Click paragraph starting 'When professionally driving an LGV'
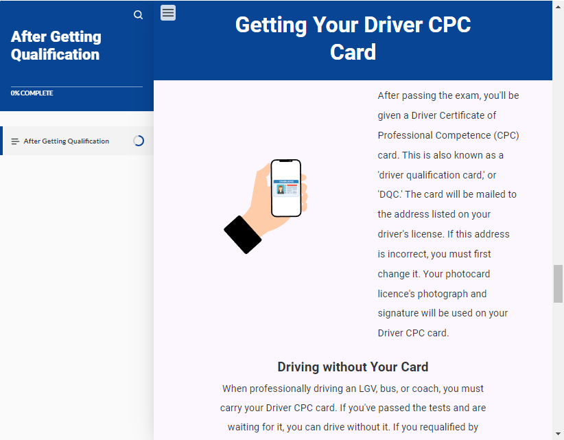 (x=353, y=408)
